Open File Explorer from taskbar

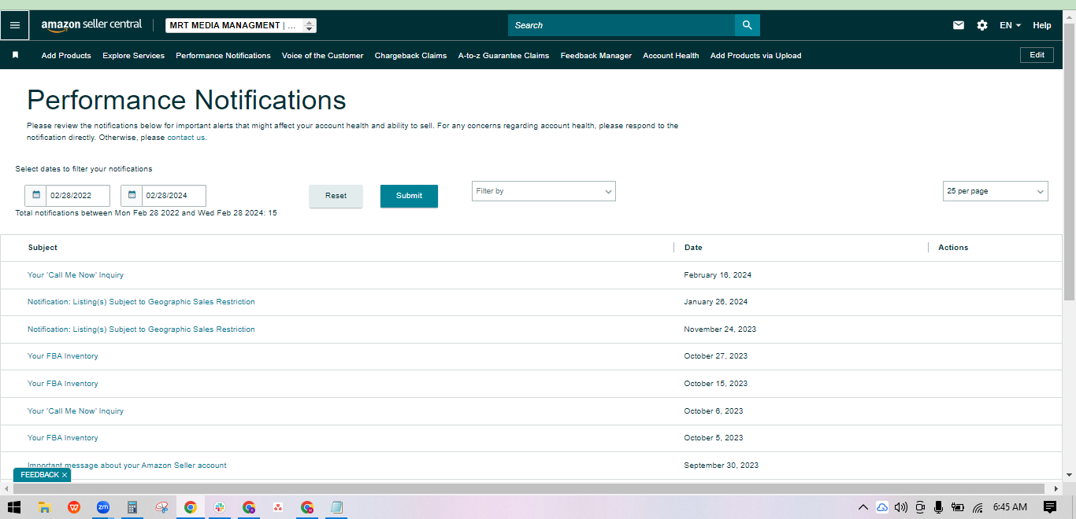45,507
